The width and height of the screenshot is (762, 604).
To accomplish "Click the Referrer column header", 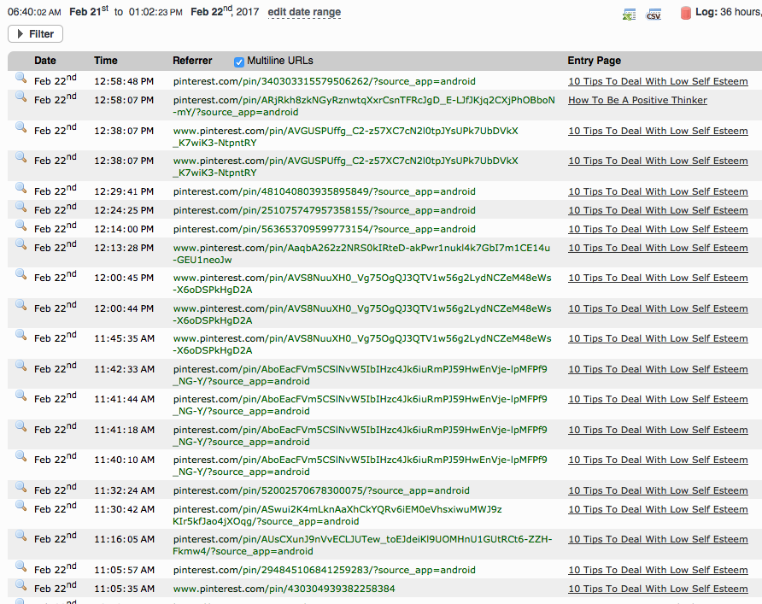I will click(x=192, y=61).
